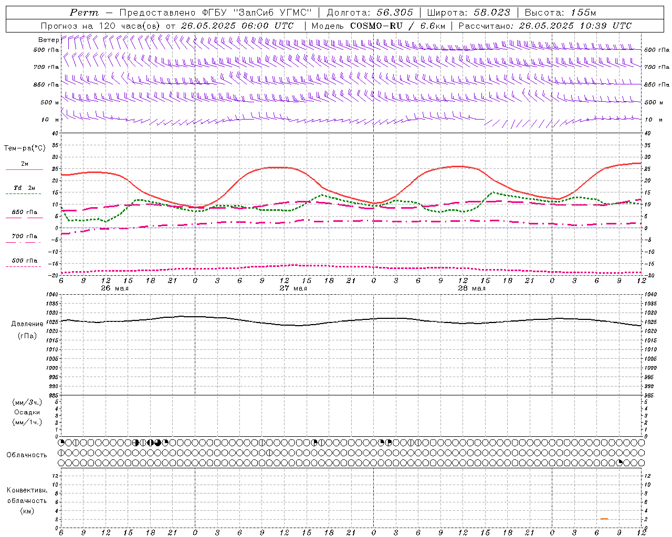Click the "28 мая" date label
Viewport: 672px width, 537px height.
(471, 288)
